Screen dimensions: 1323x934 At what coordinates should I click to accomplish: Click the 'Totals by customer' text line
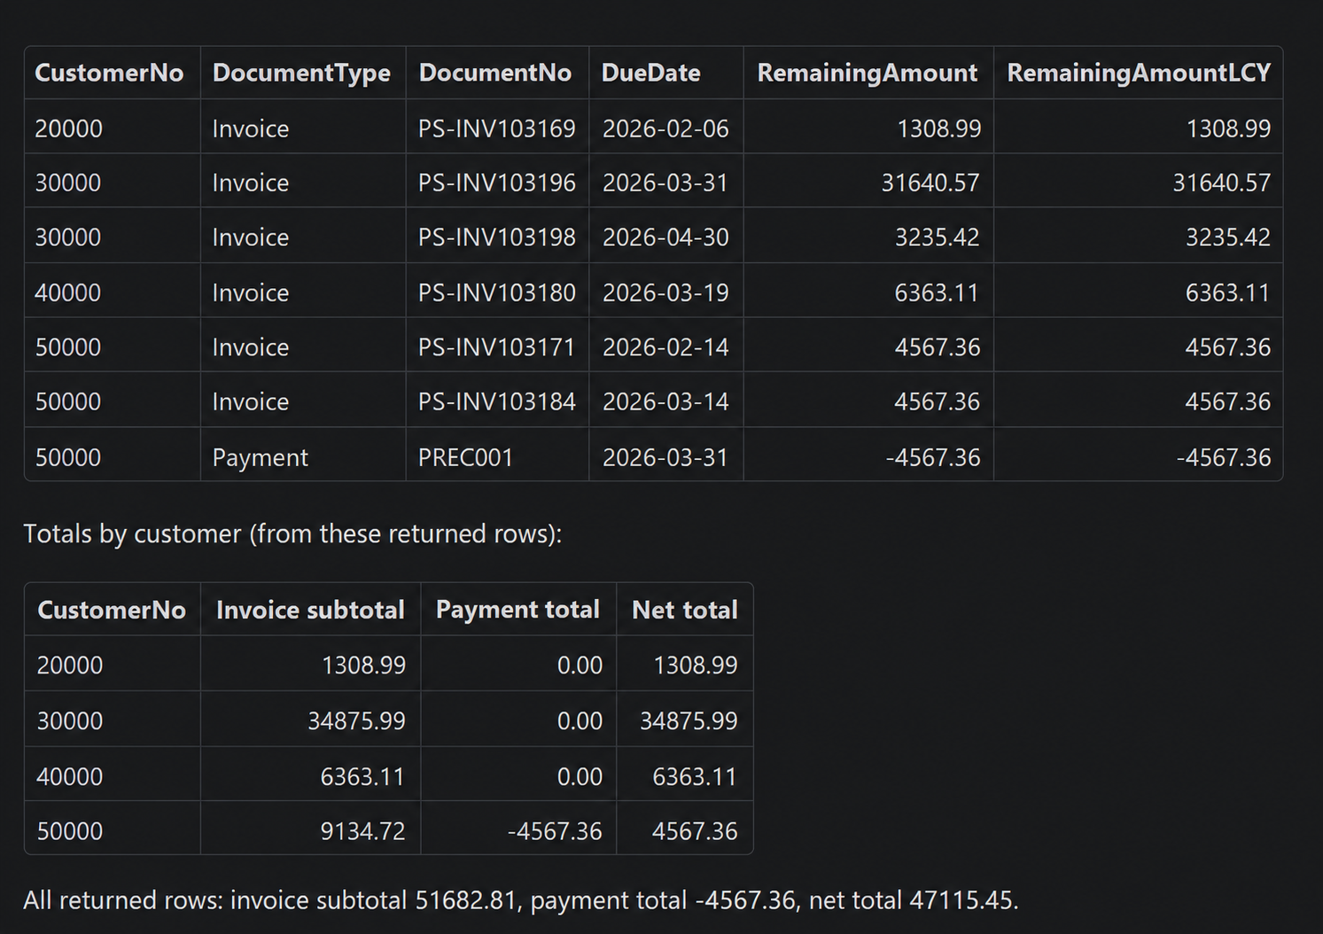coord(292,533)
